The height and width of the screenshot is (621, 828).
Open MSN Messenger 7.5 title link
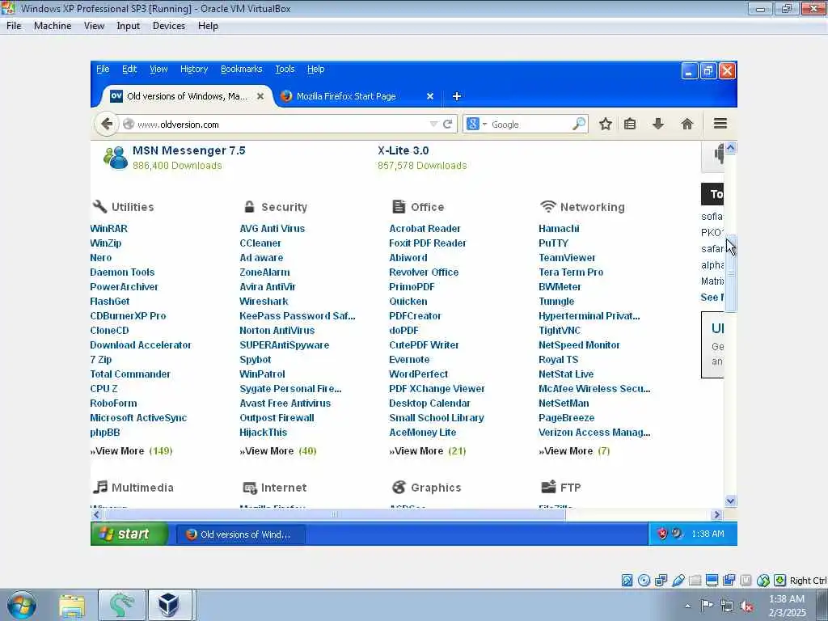(189, 150)
